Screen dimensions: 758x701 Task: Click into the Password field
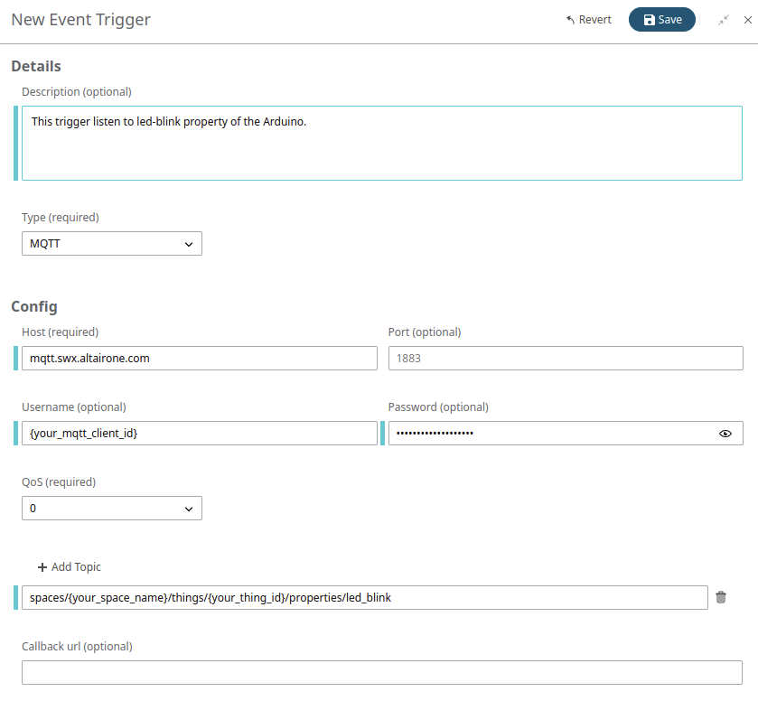pyautogui.click(x=551, y=434)
